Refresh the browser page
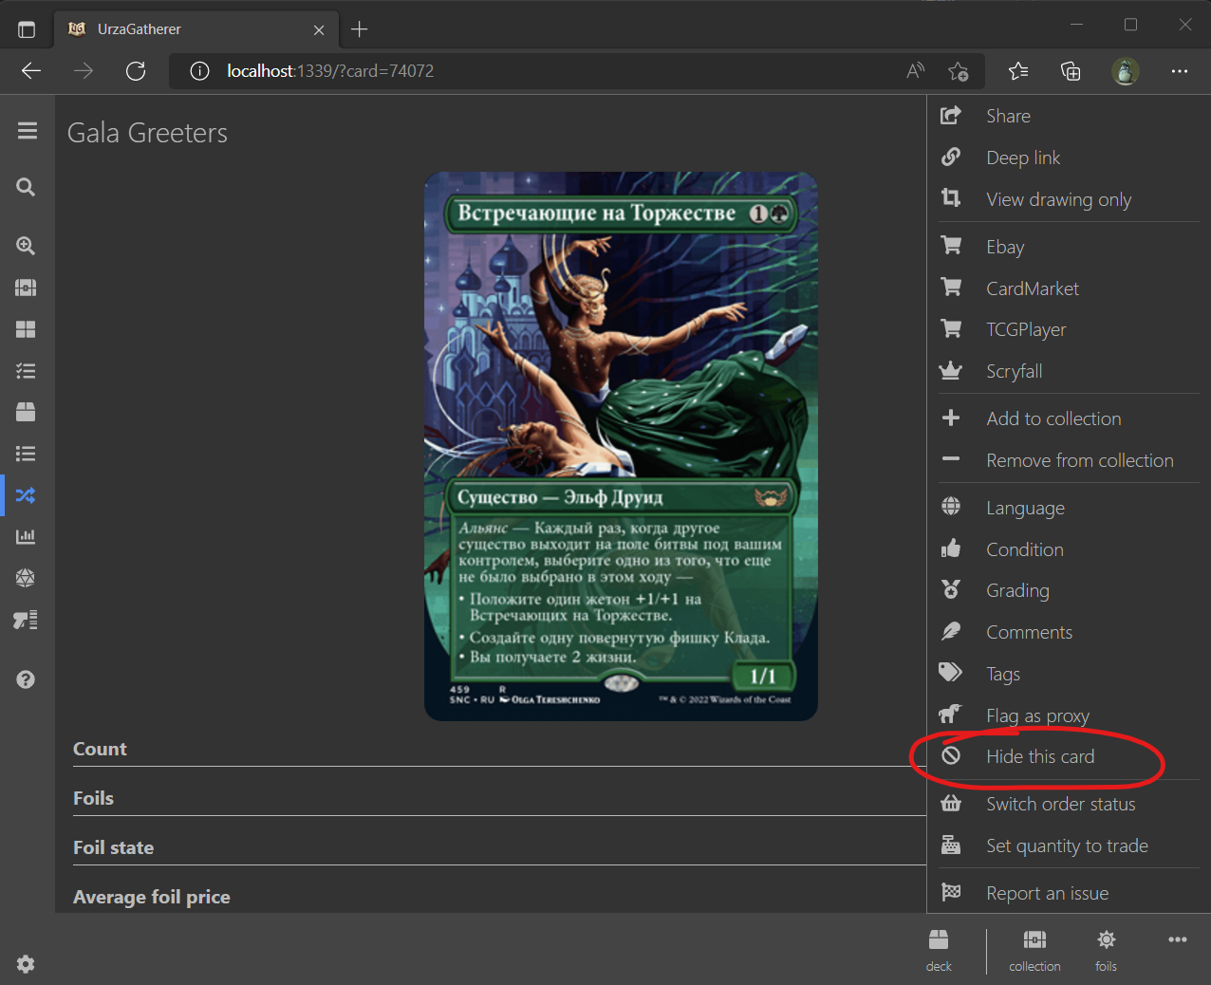1211x985 pixels. tap(136, 71)
